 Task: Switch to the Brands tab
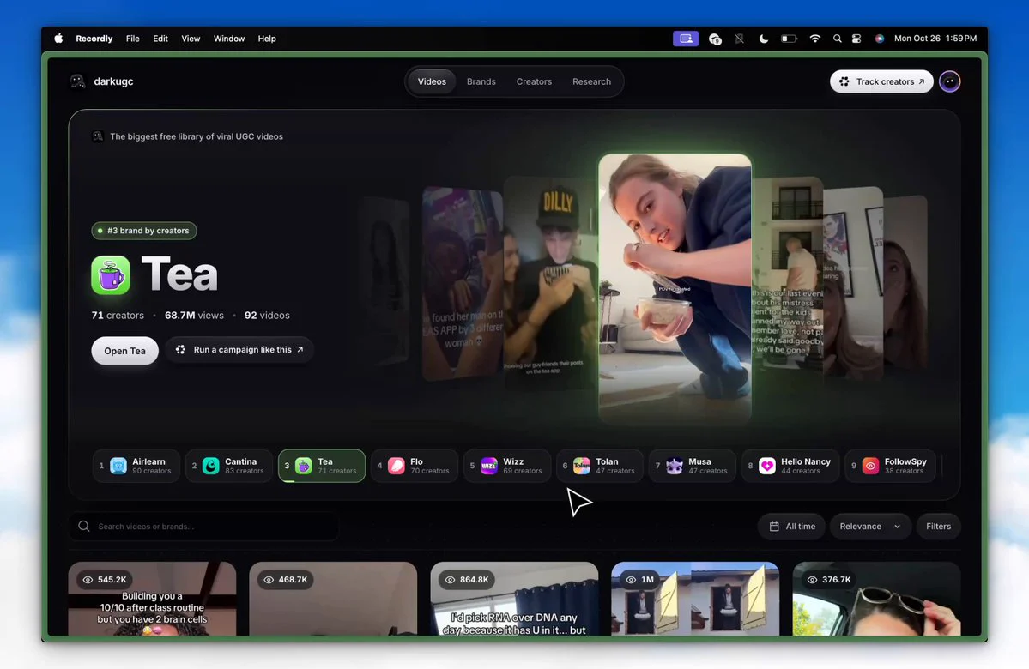[x=481, y=81]
